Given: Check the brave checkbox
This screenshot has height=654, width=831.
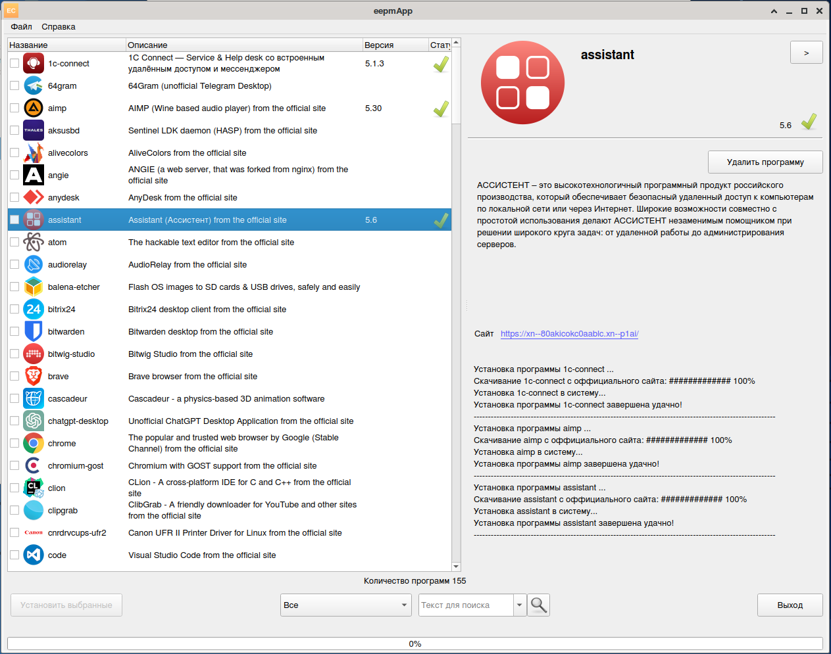Looking at the screenshot, I should pos(14,377).
